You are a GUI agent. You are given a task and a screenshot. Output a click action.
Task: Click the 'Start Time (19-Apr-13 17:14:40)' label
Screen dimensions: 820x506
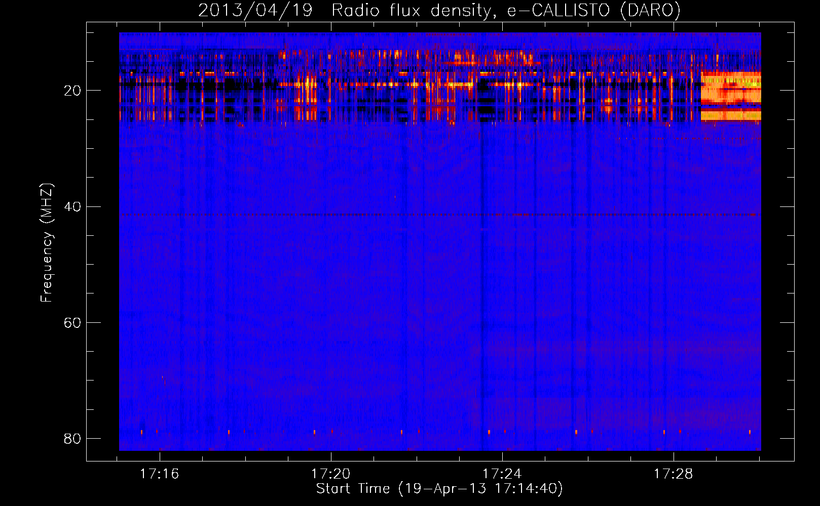pos(439,489)
